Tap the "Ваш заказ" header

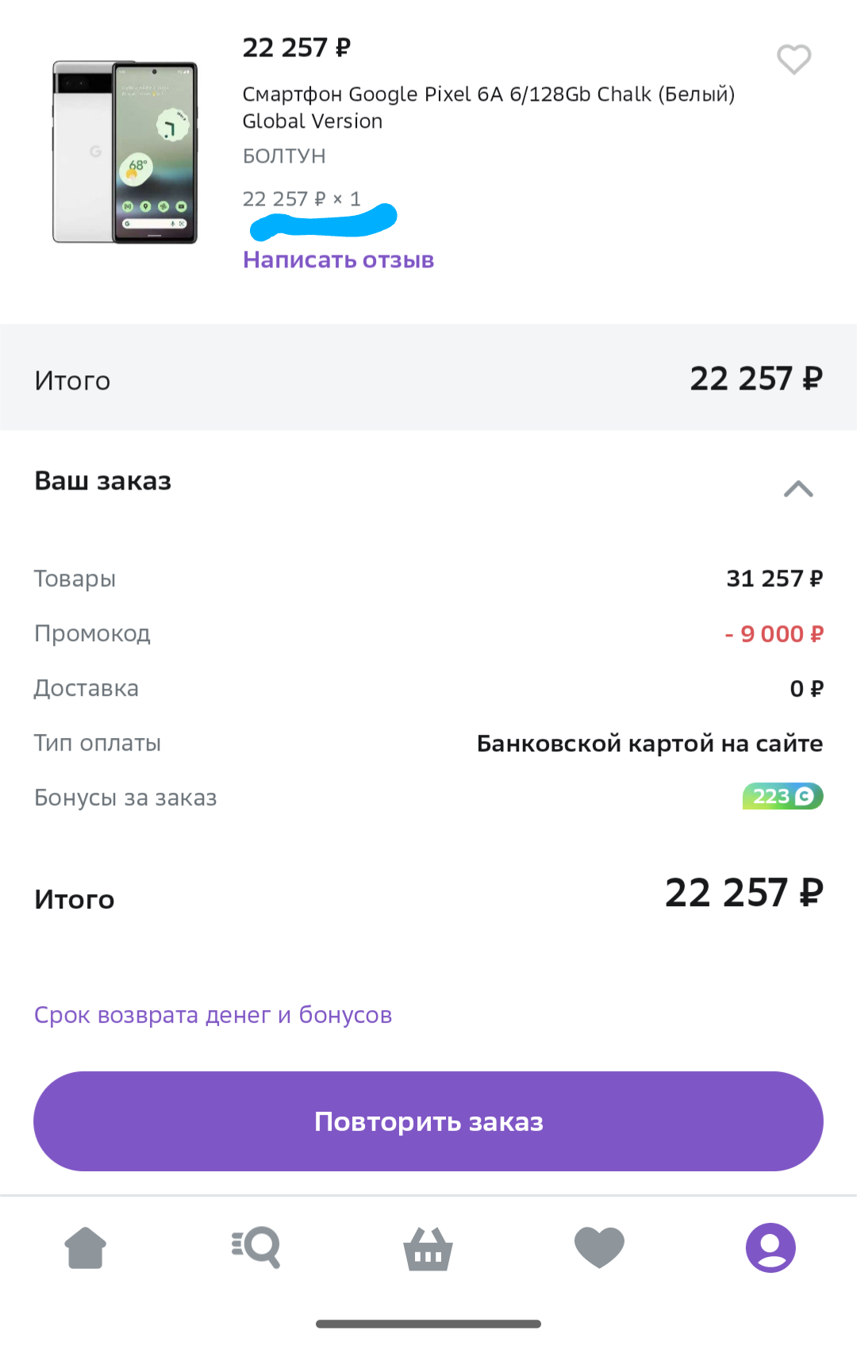[x=103, y=481]
